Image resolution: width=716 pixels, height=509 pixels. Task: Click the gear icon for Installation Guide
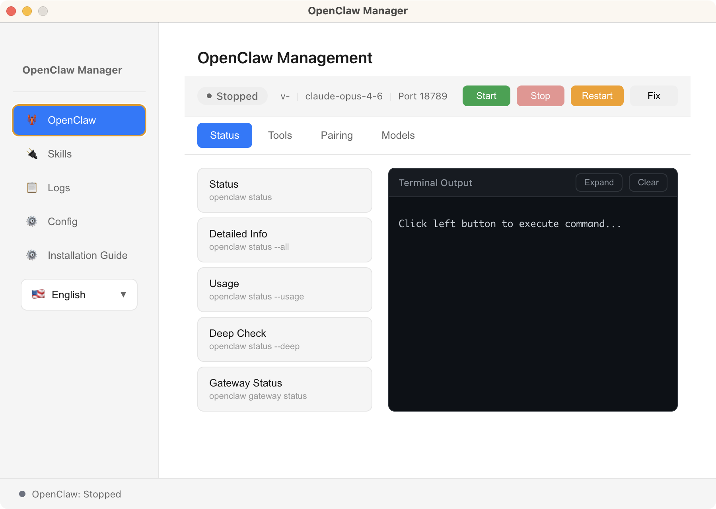click(32, 255)
